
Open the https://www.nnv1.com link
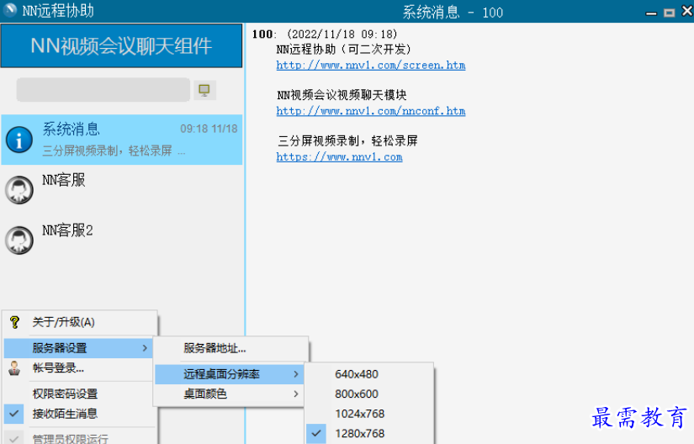[x=340, y=157]
